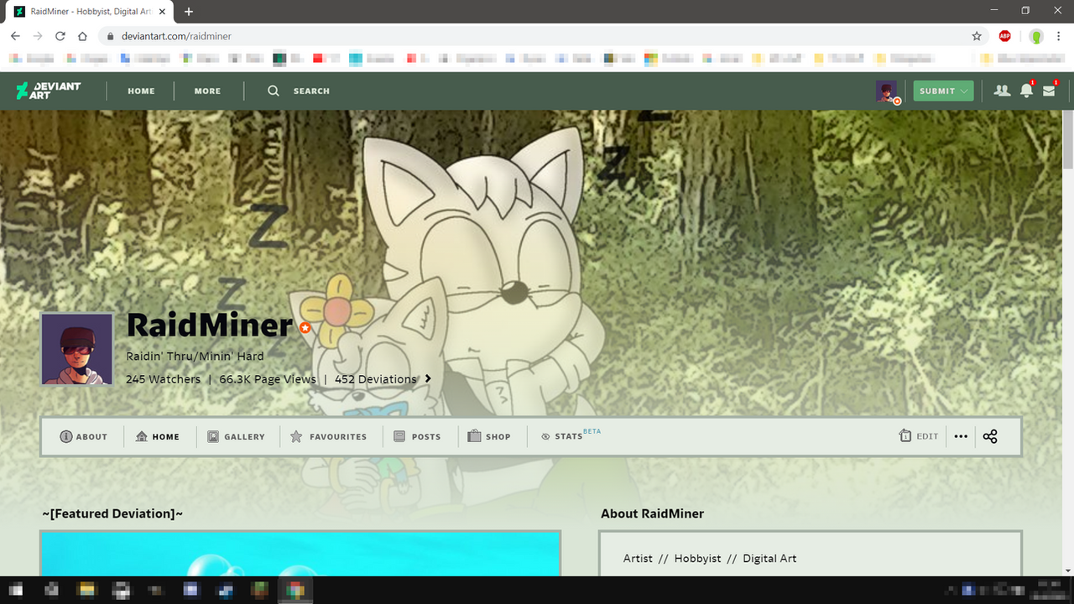Click the browser back arrow
1074x604 pixels.
coord(15,36)
